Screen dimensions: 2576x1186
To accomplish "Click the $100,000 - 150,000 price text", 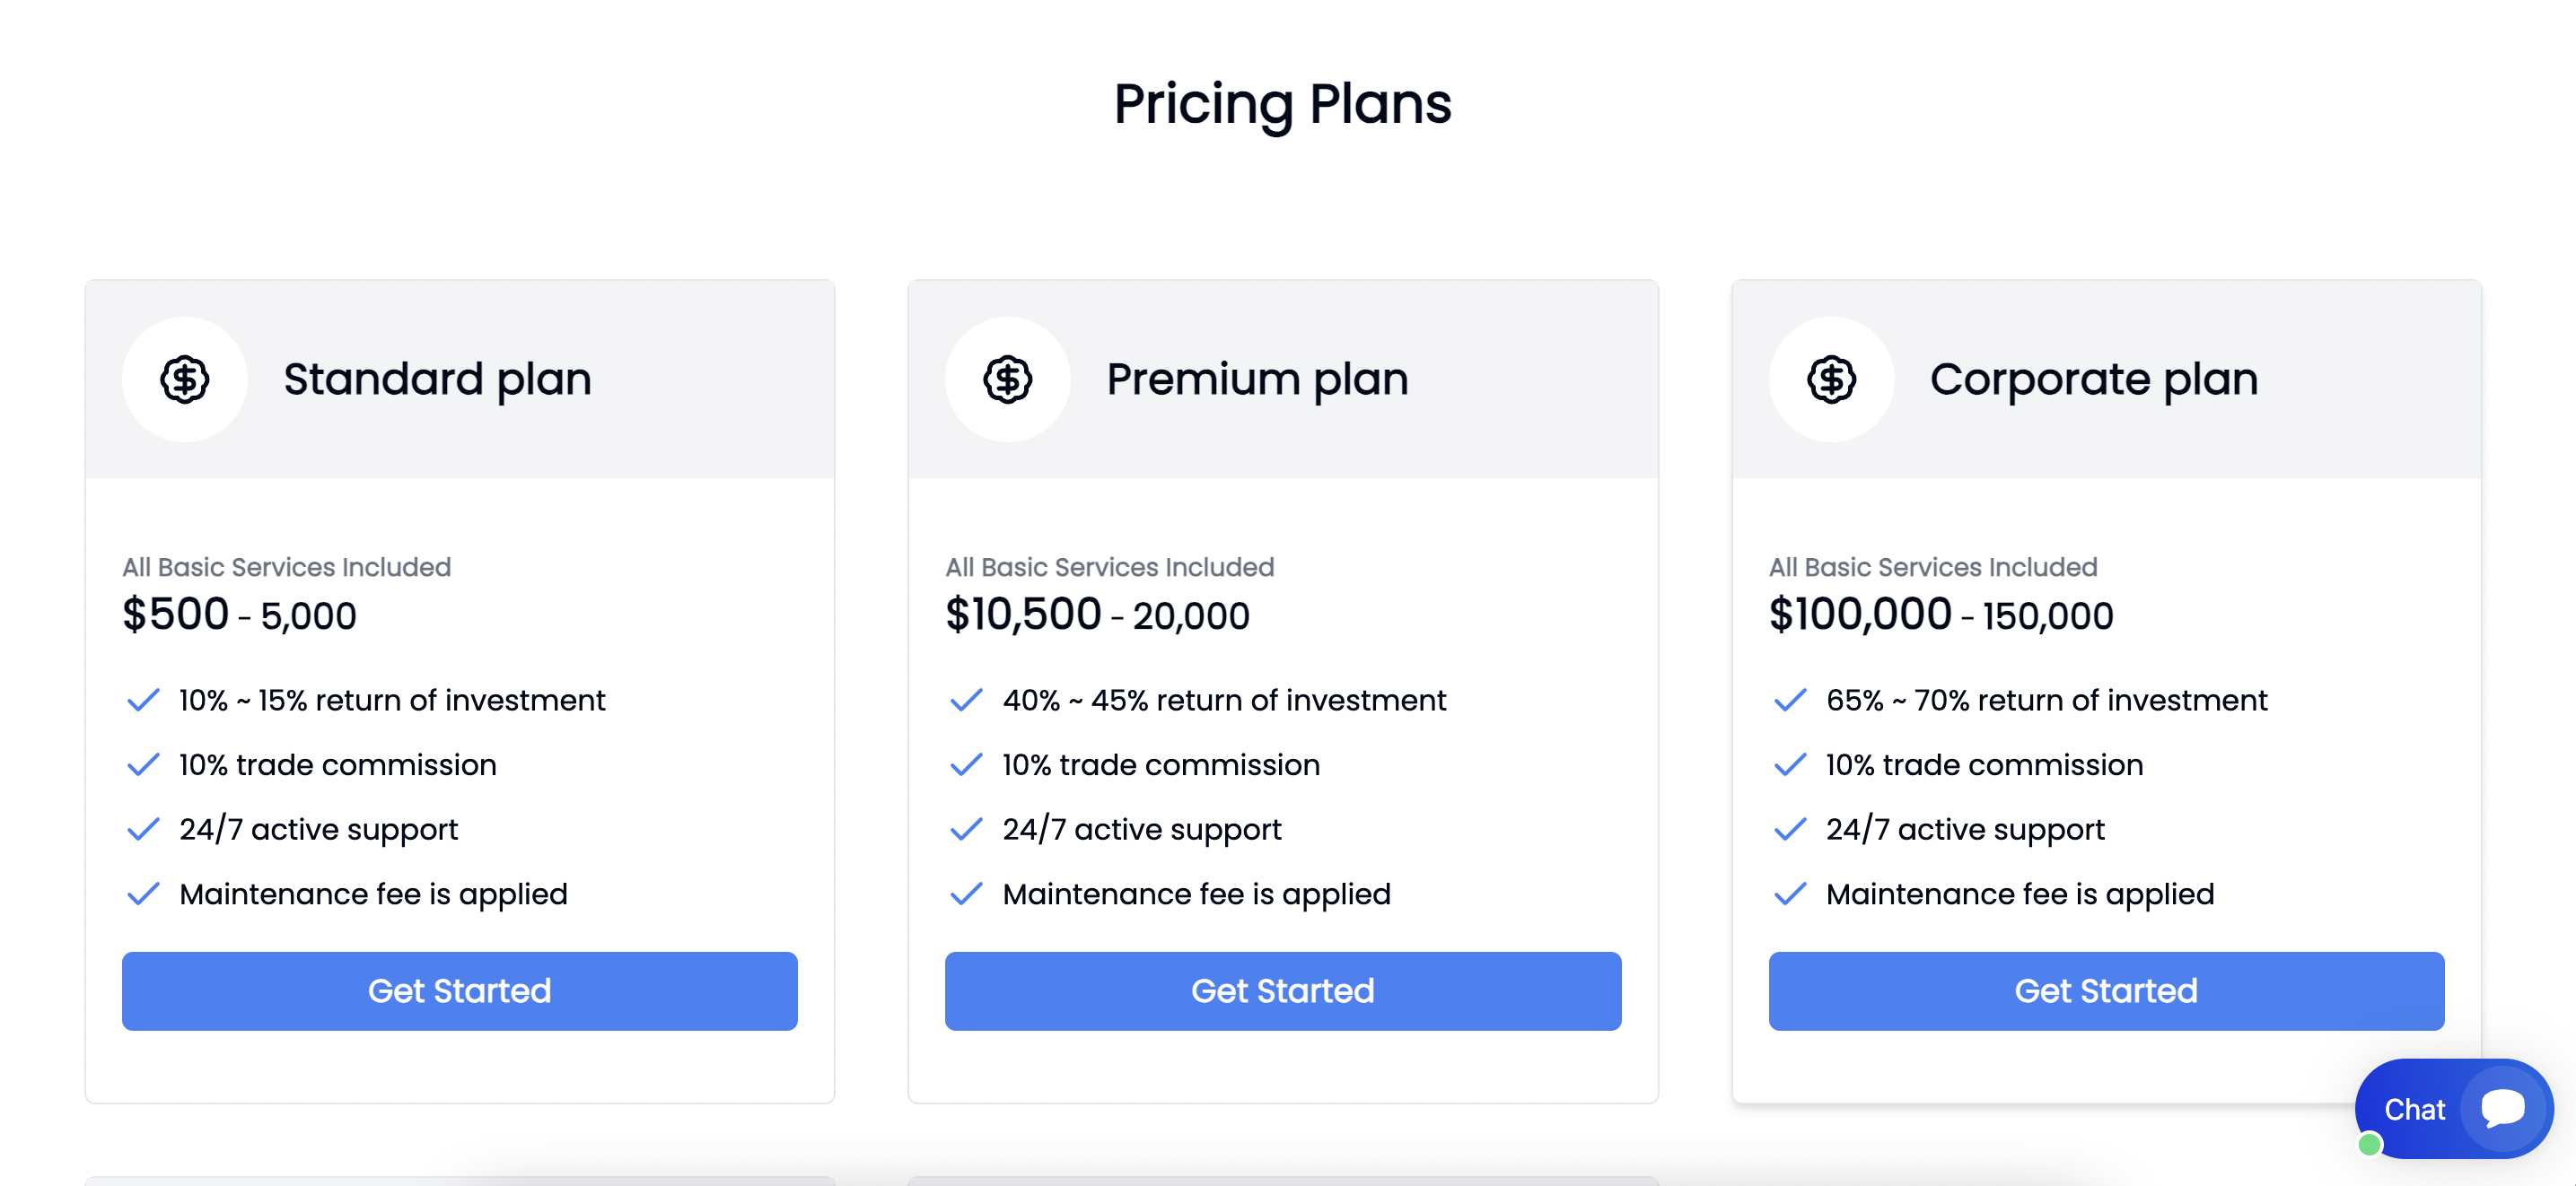I will point(1940,615).
